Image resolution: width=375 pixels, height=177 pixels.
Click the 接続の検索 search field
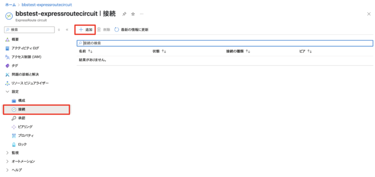tap(225, 43)
